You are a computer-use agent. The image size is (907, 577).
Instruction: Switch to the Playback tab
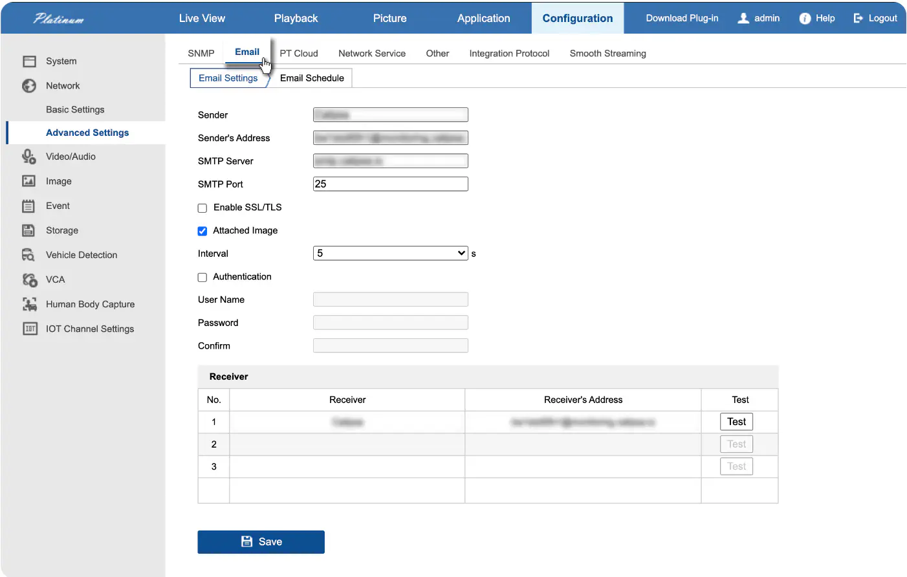296,18
